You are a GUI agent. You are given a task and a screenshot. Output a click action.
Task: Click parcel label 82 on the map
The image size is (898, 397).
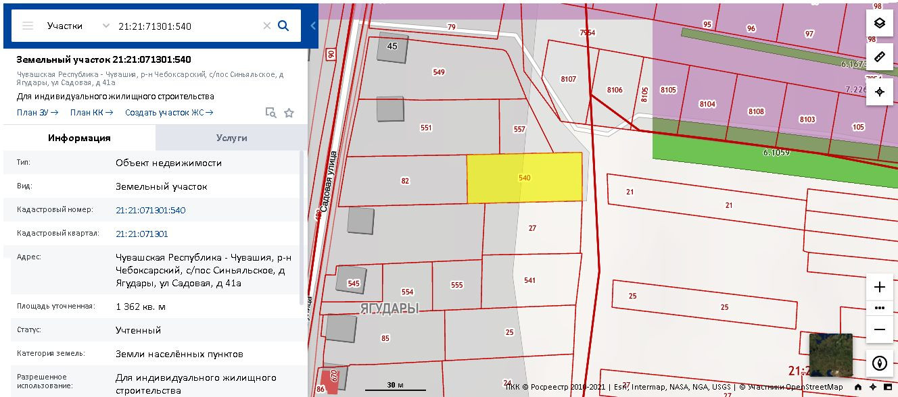pyautogui.click(x=405, y=180)
